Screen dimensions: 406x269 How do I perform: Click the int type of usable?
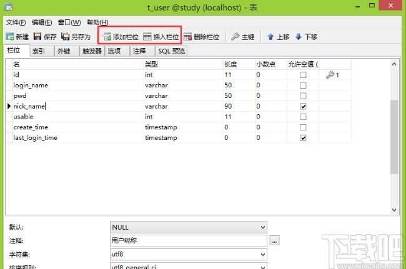183,117
